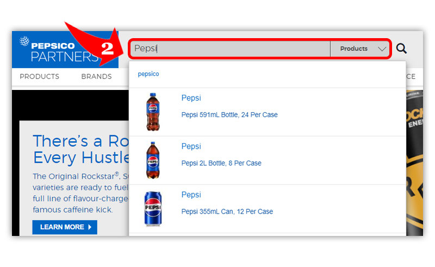Open the BRANDS navigation menu
The height and width of the screenshot is (267, 435).
(96, 76)
